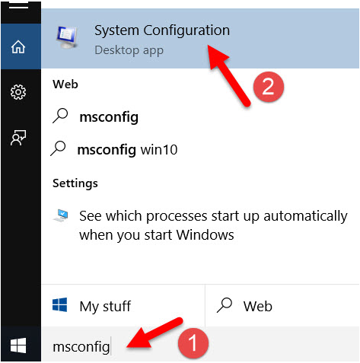This screenshot has height=363, width=360.
Task: Open the settings gear in sidebar
Action: coord(18,92)
